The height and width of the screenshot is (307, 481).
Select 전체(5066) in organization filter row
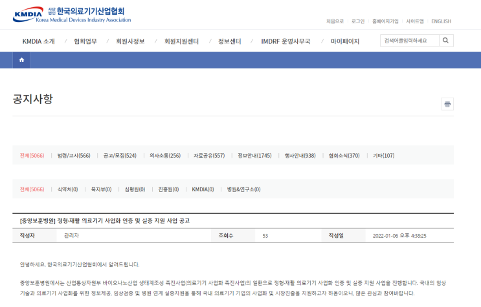(x=32, y=189)
